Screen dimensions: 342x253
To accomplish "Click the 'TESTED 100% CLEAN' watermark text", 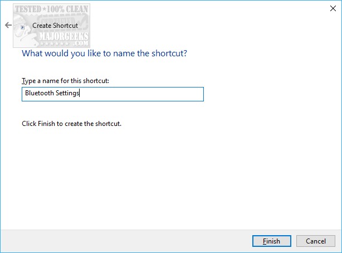I will tap(53, 10).
